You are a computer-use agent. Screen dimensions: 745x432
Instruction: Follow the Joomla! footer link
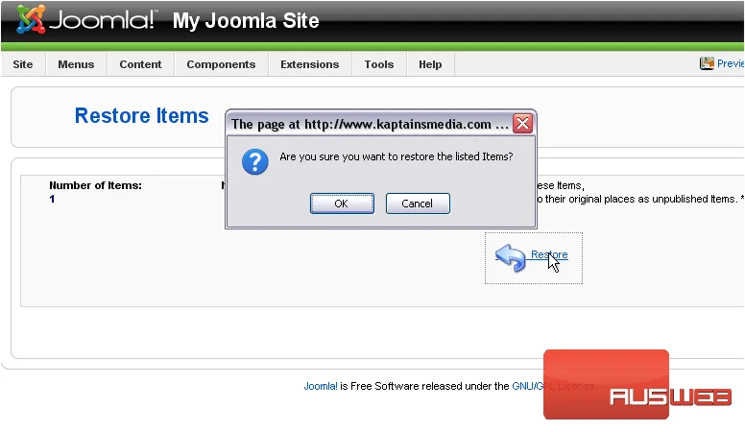(x=321, y=386)
